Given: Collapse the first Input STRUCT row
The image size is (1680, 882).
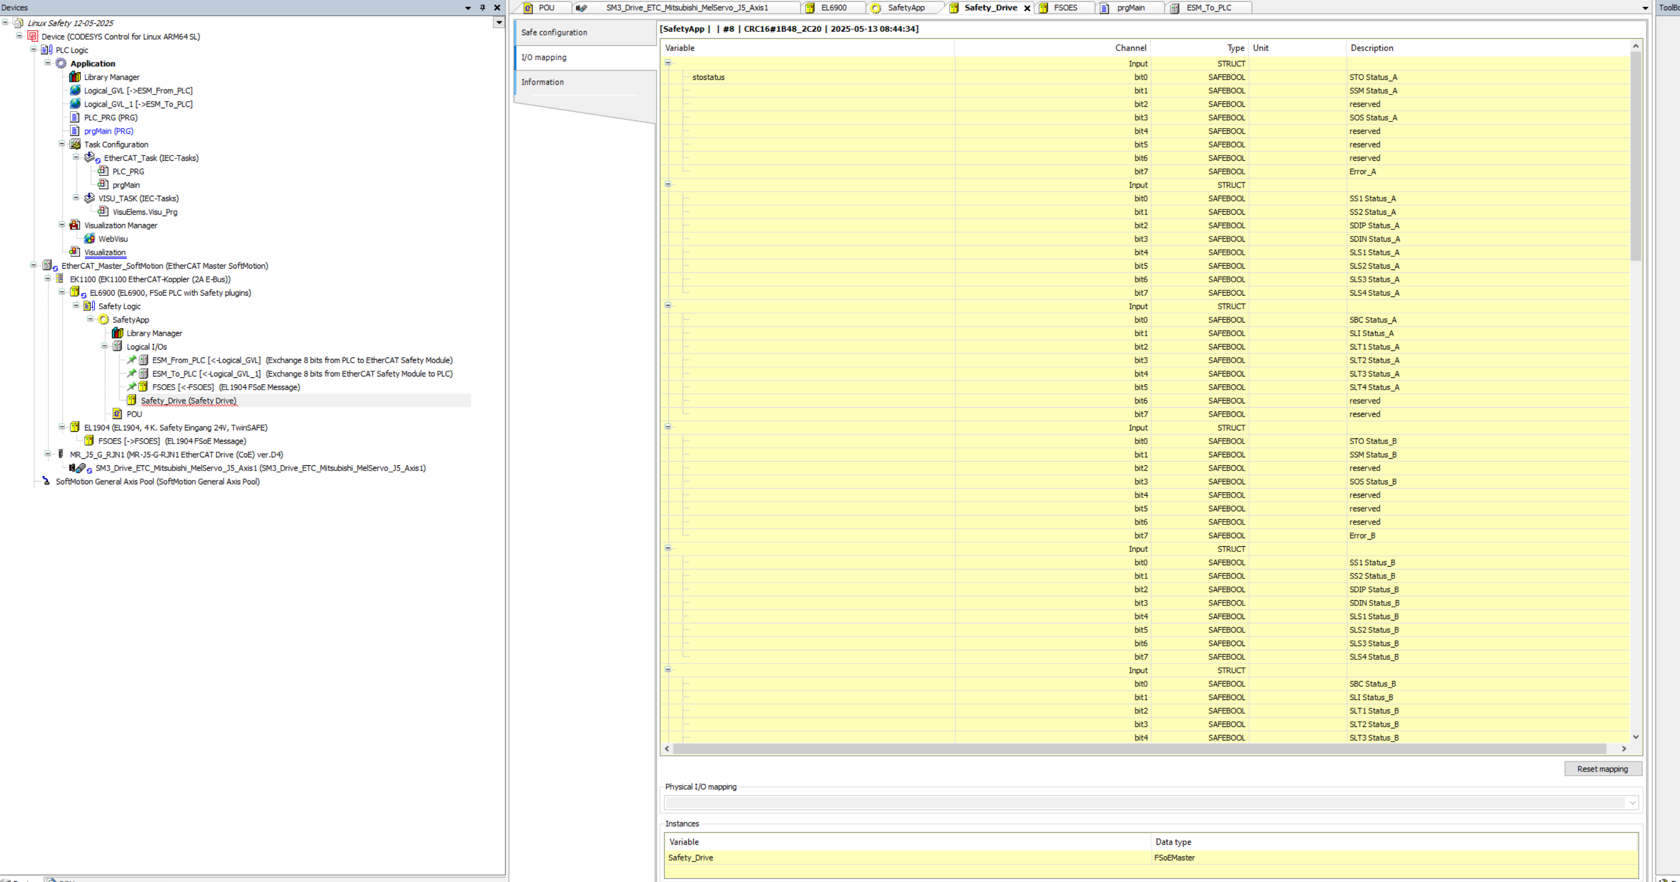Looking at the screenshot, I should (x=668, y=63).
